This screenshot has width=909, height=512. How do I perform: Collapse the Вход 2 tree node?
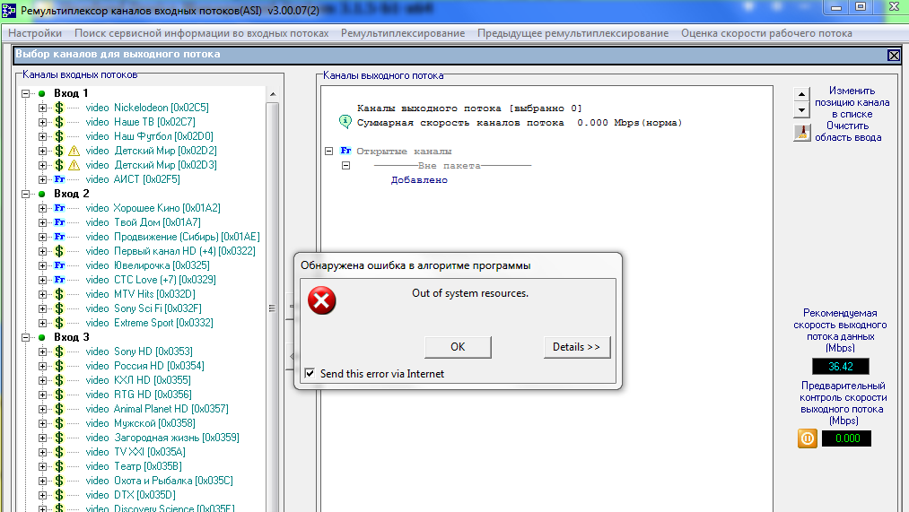click(25, 194)
